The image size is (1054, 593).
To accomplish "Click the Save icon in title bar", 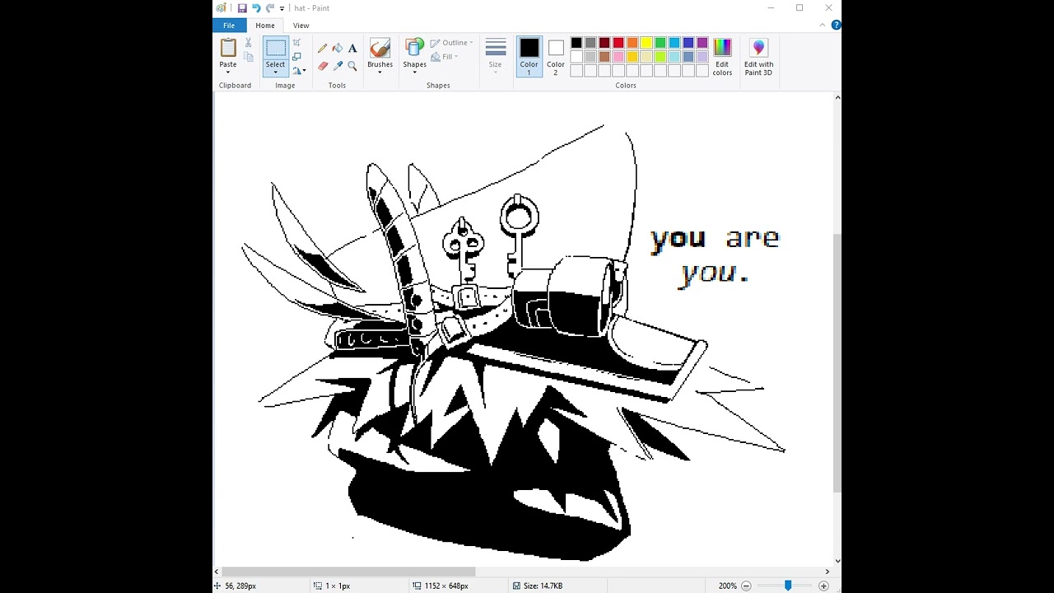I will [242, 8].
